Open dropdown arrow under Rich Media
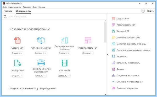This screenshot has width=157, height=97. 69,76
